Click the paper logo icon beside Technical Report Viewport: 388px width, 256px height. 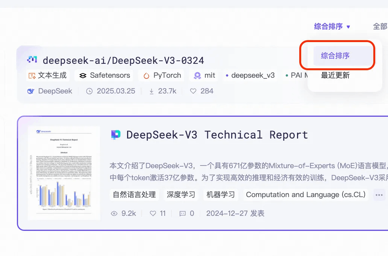115,135
